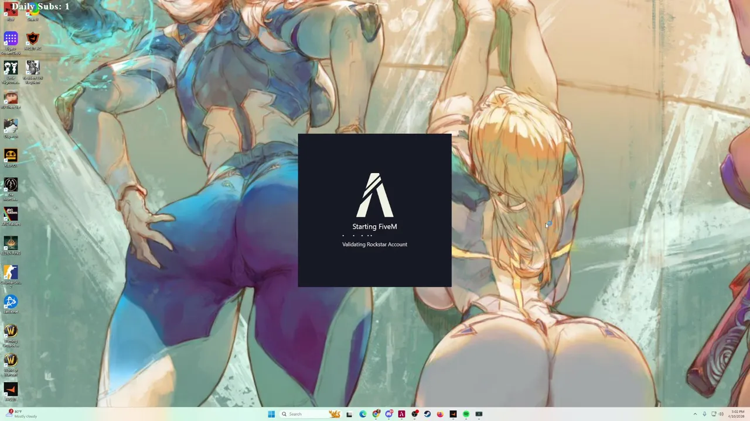The image size is (750, 421).
Task: Click the 'Starting FiveM' text
Action: [374, 226]
